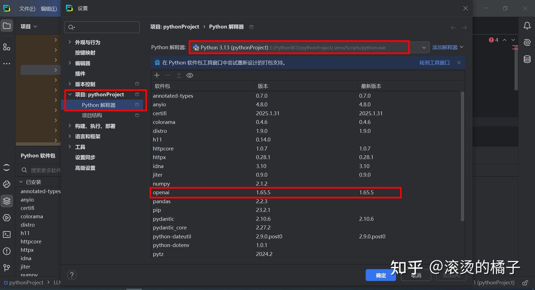Screen dimensions: 535x290
Task: Select 插件 in settings tree
Action: pyautogui.click(x=80, y=73)
